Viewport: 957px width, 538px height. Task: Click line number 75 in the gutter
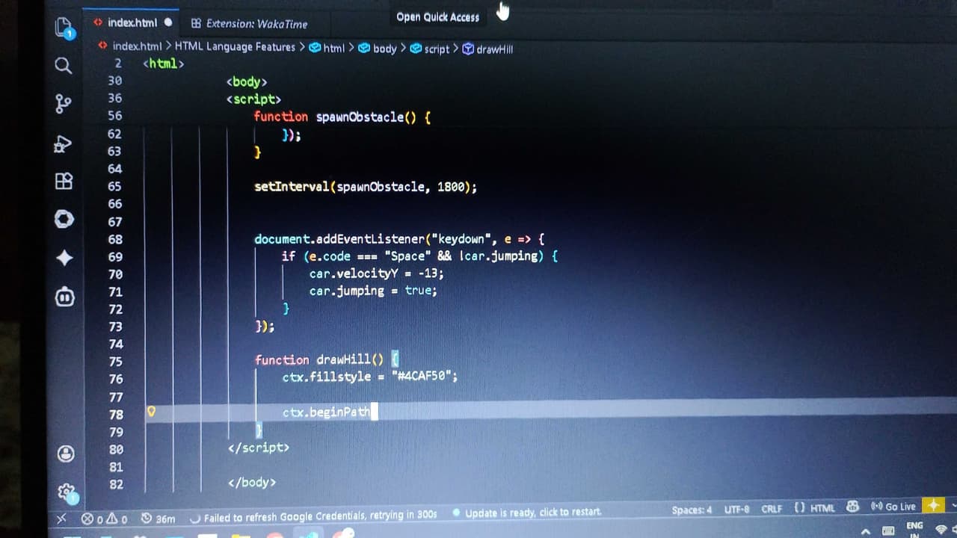[115, 362]
